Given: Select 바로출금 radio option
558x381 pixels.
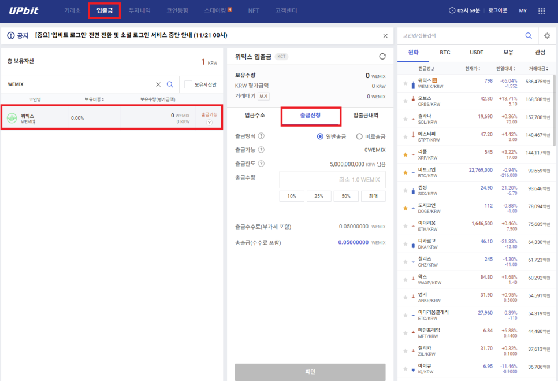Looking at the screenshot, I should pos(359,136).
